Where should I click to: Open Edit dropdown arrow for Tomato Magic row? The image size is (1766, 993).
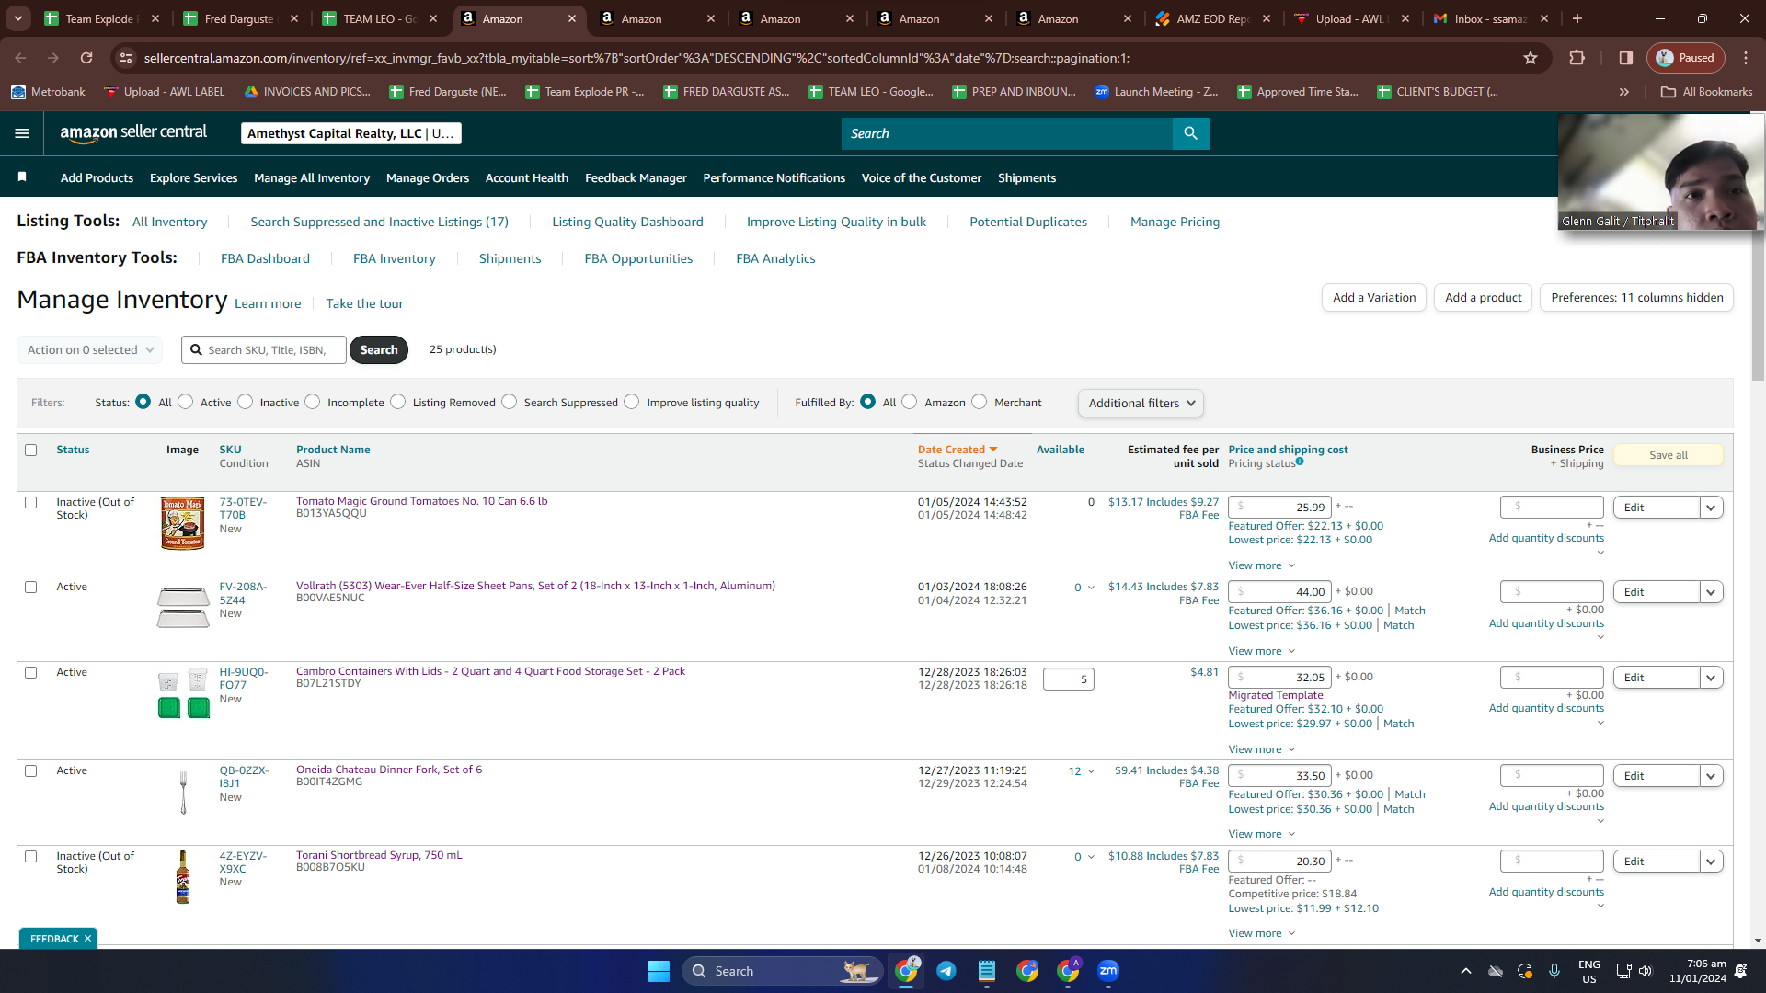(1711, 508)
